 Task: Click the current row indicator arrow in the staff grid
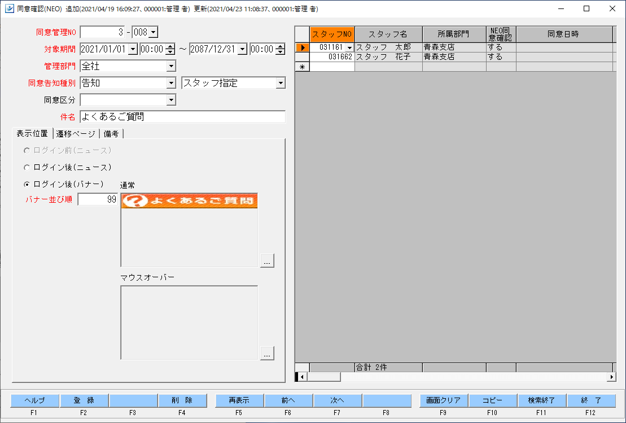[x=302, y=48]
